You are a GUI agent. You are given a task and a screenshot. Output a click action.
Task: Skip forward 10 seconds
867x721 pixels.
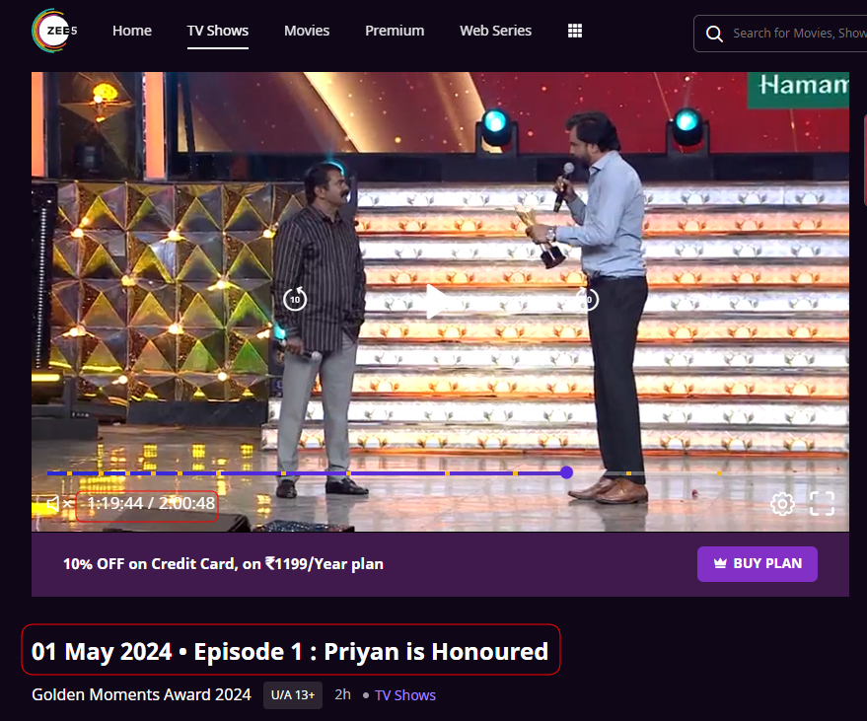pyautogui.click(x=588, y=299)
